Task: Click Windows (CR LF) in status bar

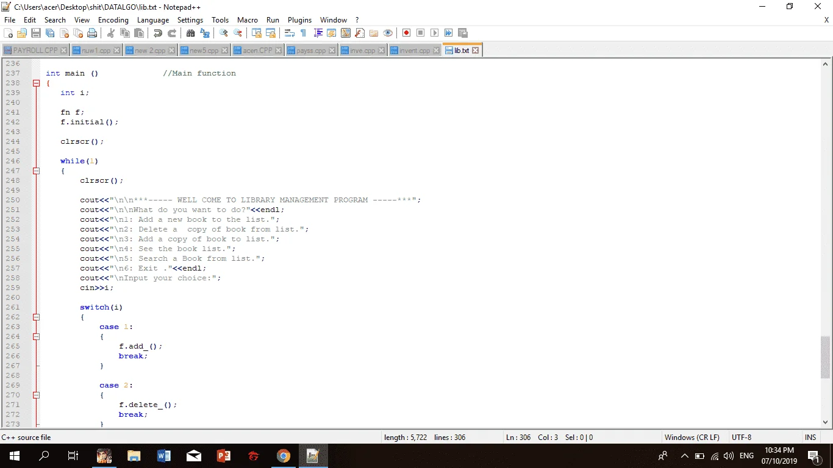Action: point(692,438)
